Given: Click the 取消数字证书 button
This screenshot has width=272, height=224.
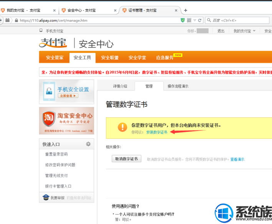Looking at the screenshot, I should point(126,159).
